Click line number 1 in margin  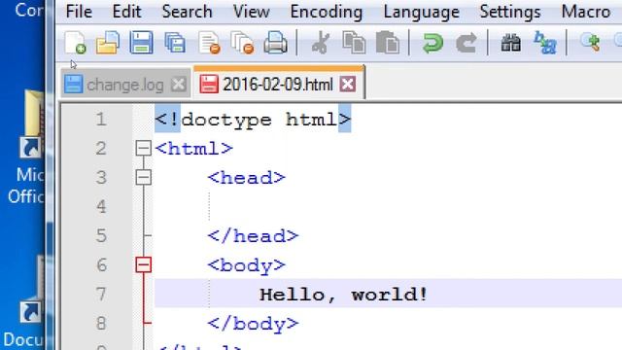pyautogui.click(x=101, y=119)
